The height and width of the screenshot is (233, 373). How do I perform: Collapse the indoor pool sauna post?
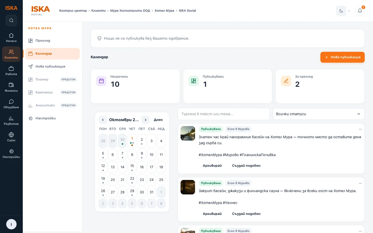point(360,183)
